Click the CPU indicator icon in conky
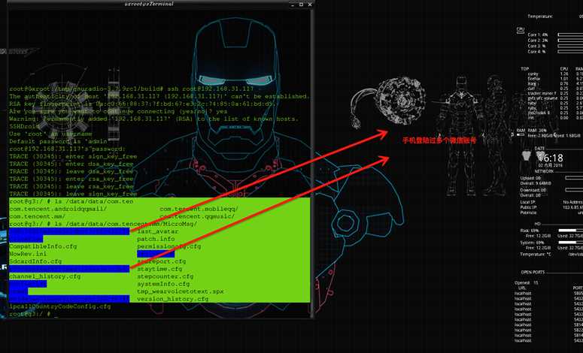This screenshot has height=353, width=583. click(x=520, y=31)
